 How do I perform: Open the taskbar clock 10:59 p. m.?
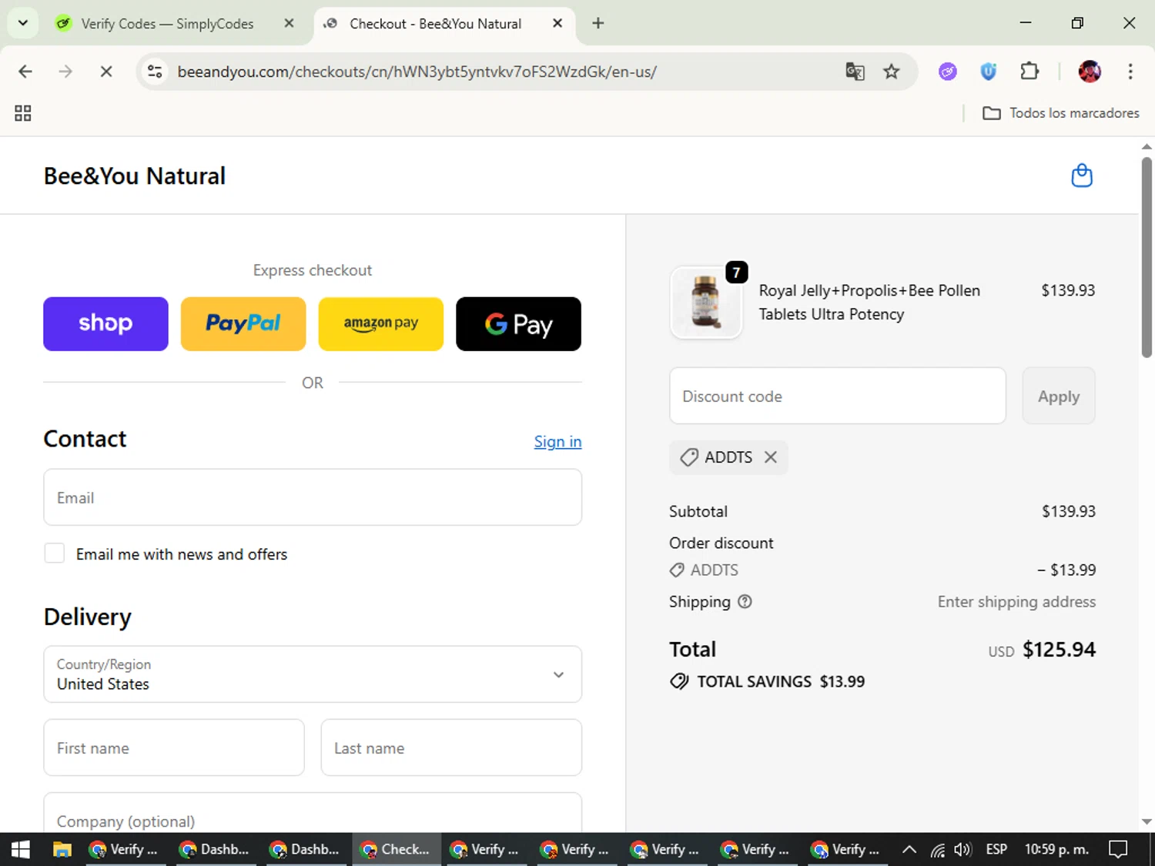[1056, 849]
